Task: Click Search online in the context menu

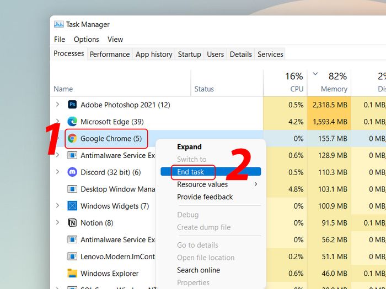Action: 199,270
